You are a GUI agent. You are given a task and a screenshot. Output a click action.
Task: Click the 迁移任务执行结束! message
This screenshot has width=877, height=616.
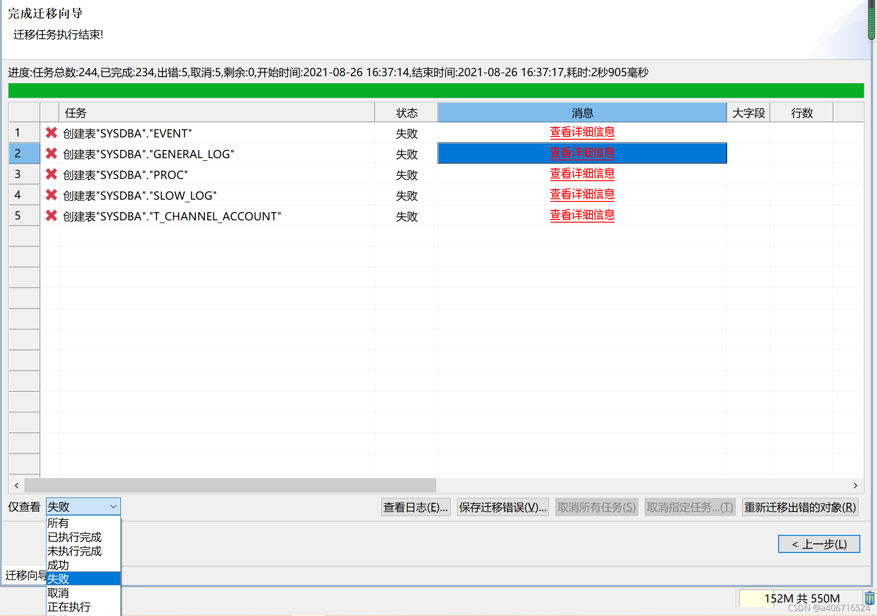[58, 35]
